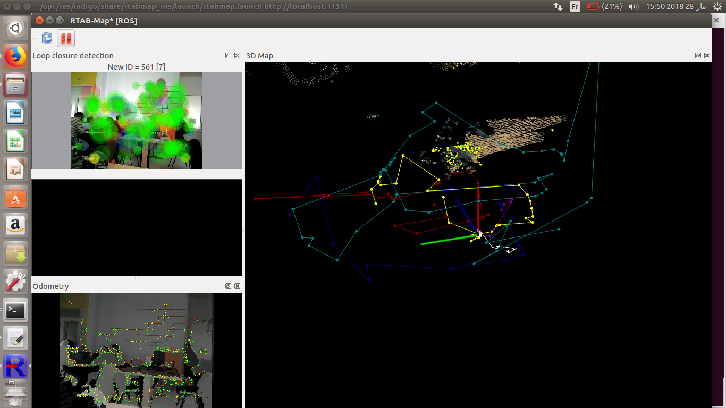Open the Terminal from the Ubuntu launcher

click(15, 310)
